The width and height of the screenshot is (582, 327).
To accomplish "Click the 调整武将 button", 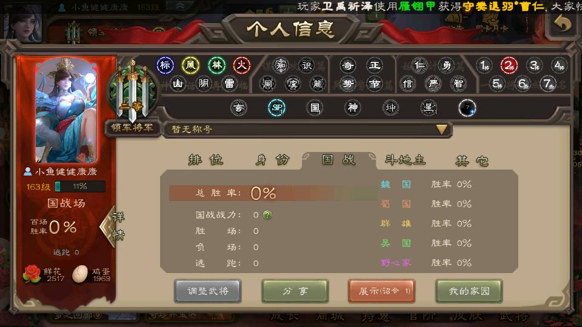I will tap(208, 291).
